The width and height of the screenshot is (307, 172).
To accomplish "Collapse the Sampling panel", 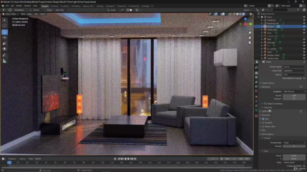I will [x=266, y=87].
